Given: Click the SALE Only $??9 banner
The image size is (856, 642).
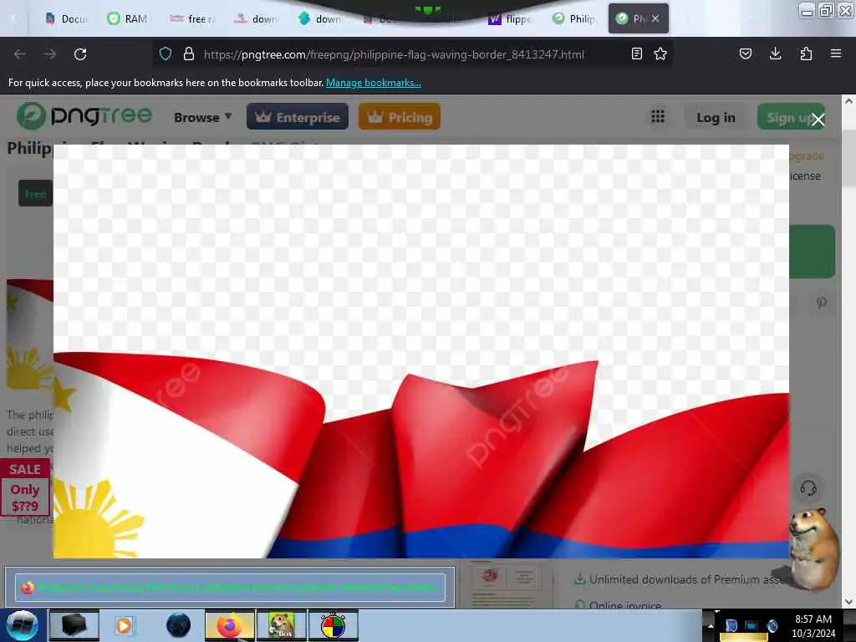Looking at the screenshot, I should coord(25,487).
